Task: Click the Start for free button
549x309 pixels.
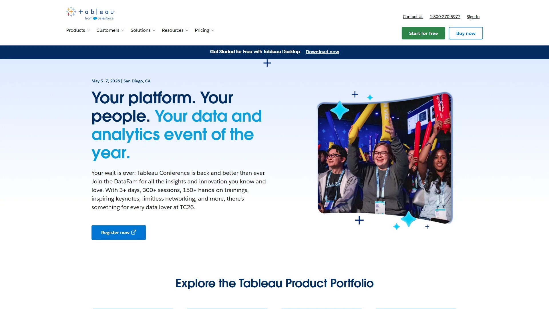Action: (x=423, y=33)
